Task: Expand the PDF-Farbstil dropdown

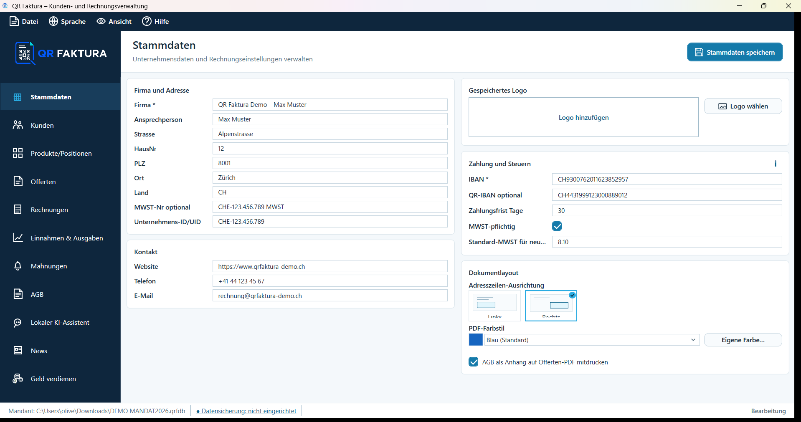Action: point(591,340)
